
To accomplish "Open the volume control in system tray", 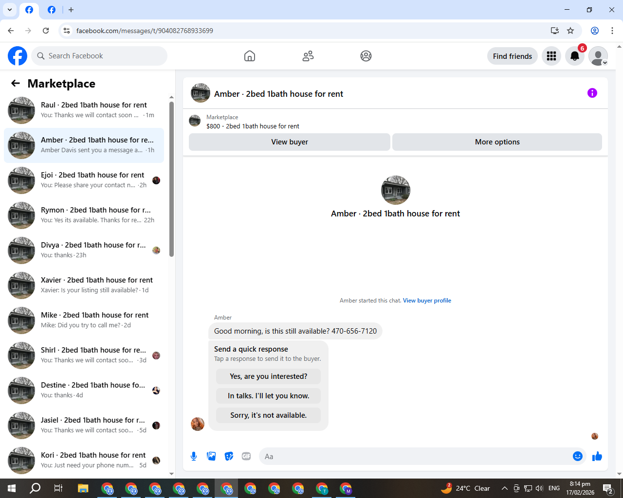I will (539, 488).
